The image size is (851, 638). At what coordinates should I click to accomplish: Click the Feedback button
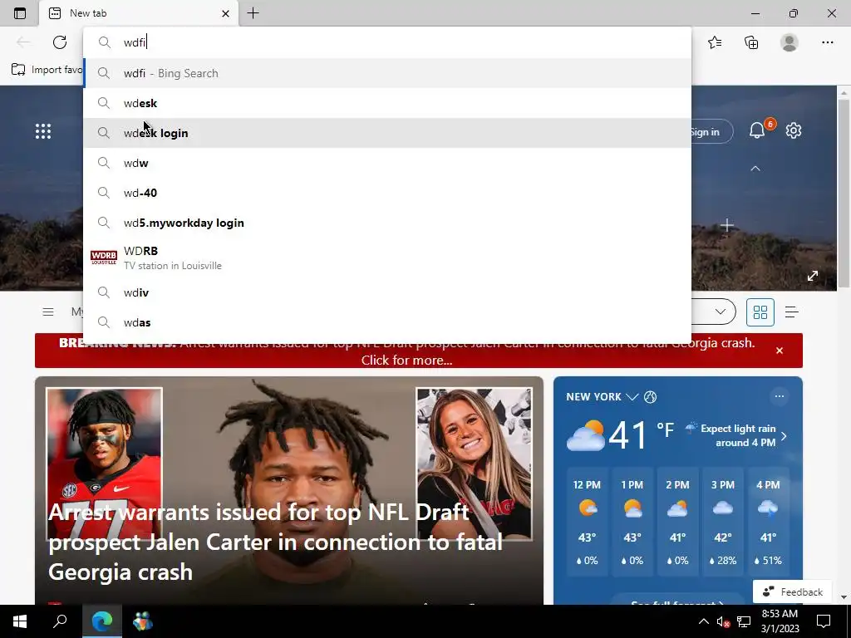[x=792, y=591]
